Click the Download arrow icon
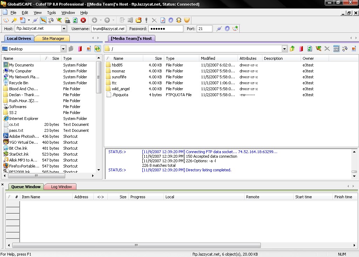The width and height of the screenshot is (359, 257). point(94,20)
